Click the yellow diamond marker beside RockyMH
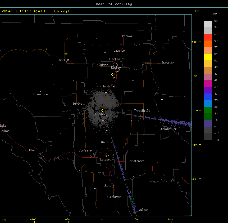This screenshot has height=223, width=228. click(66, 54)
